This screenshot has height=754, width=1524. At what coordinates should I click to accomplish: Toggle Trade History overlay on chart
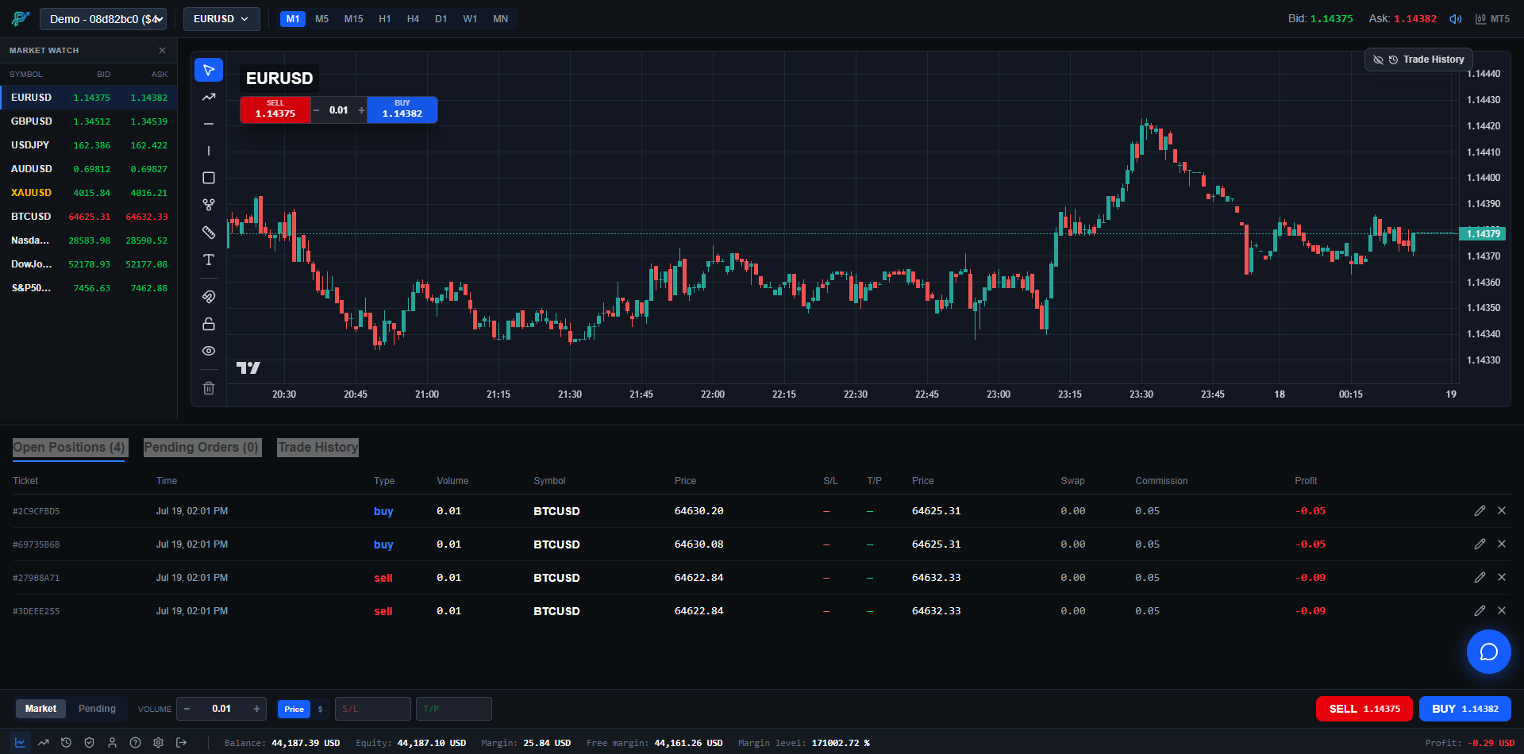(1419, 60)
